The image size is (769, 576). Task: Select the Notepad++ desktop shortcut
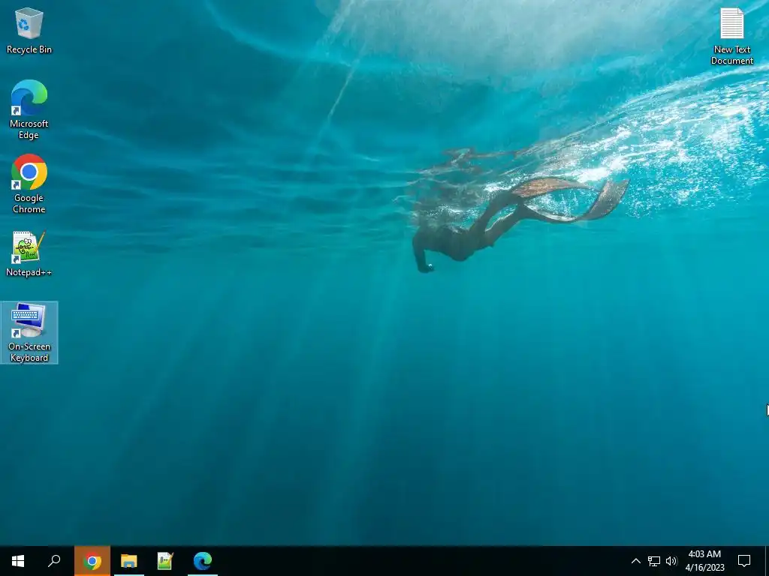pos(29,253)
